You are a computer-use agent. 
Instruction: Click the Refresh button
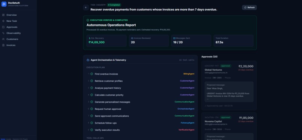point(249,7)
